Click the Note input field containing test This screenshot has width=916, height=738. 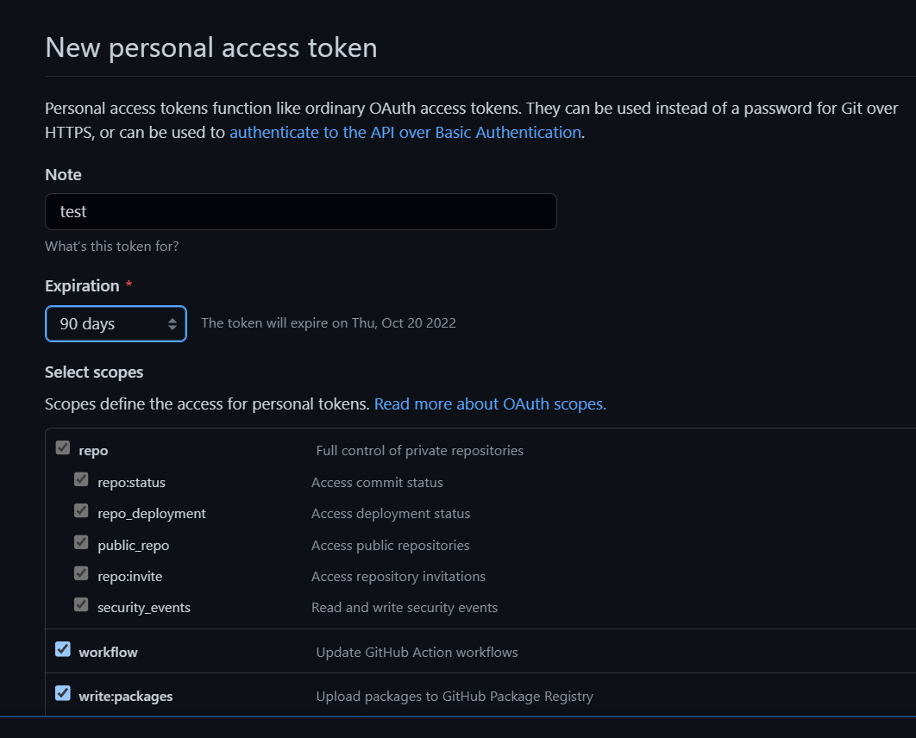[300, 211]
